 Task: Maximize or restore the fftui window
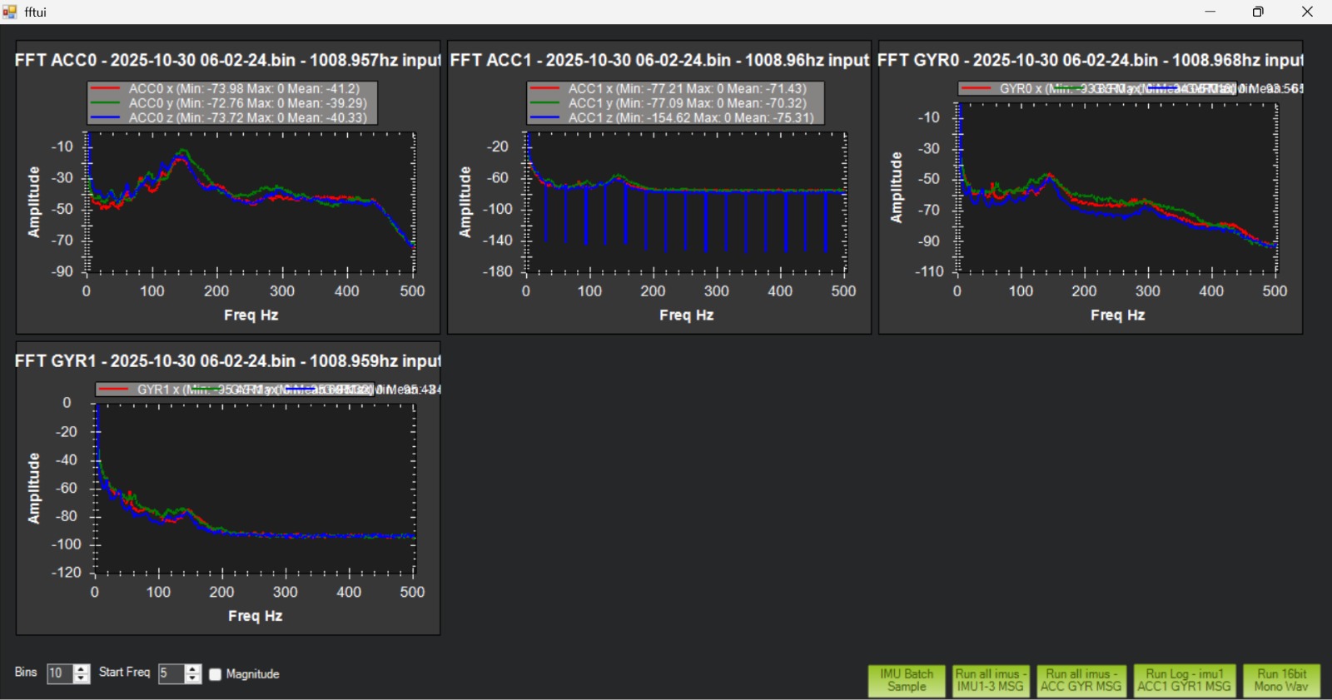[x=1258, y=12]
